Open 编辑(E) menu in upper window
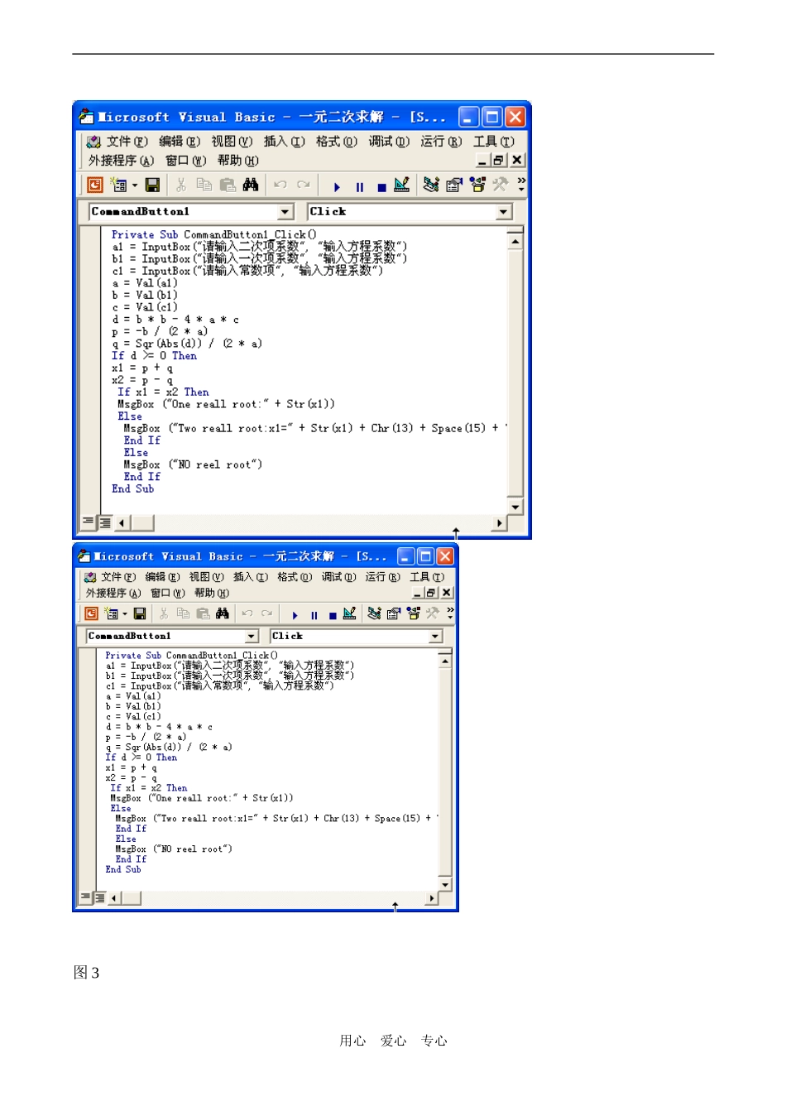Viewport: 786px width, 1111px height. click(180, 142)
